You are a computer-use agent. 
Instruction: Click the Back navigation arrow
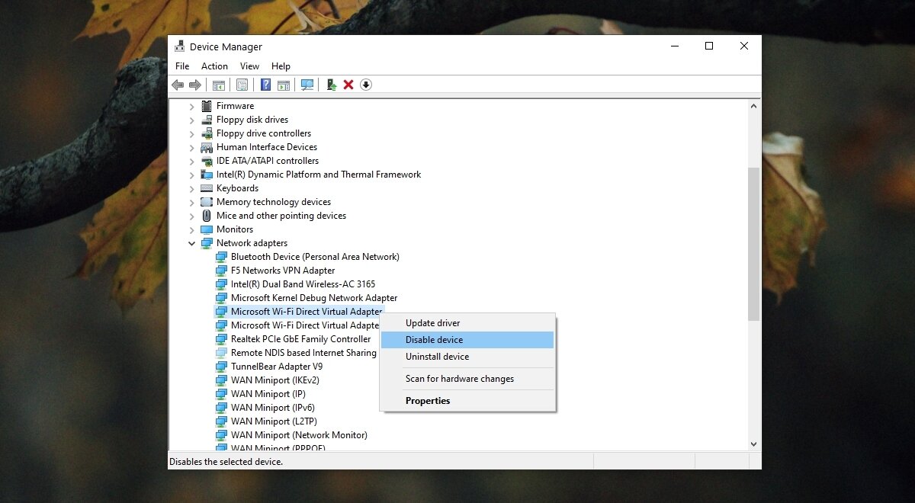pos(178,85)
